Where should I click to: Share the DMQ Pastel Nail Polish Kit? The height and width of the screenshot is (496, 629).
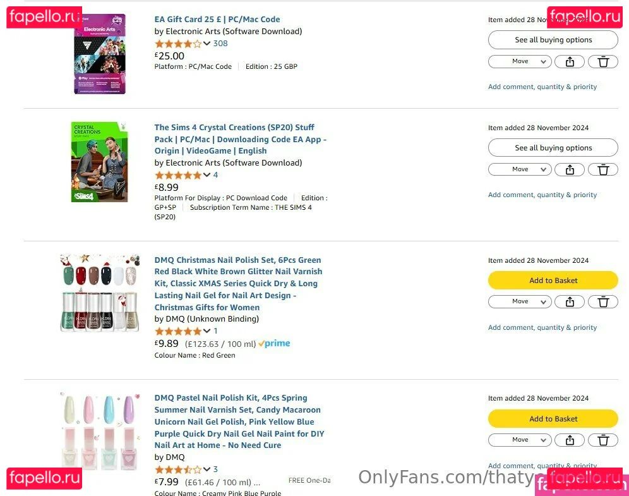[570, 440]
